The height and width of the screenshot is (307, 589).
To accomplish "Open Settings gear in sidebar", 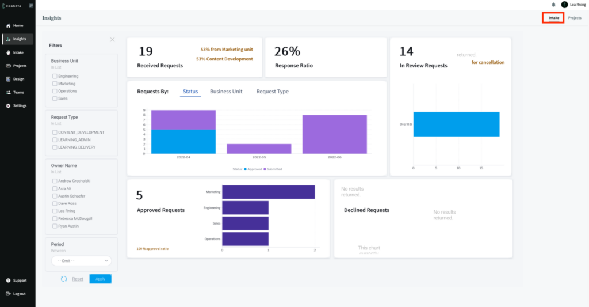I will coord(8,105).
